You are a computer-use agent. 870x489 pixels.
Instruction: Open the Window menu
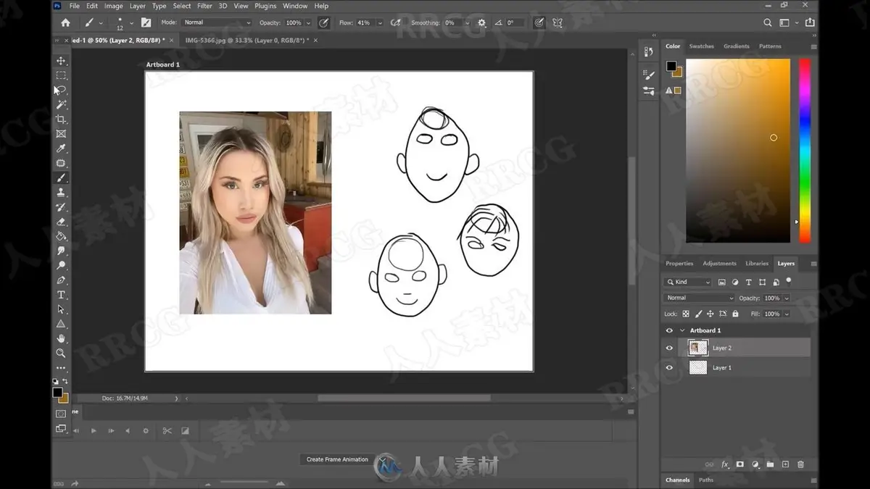point(295,6)
